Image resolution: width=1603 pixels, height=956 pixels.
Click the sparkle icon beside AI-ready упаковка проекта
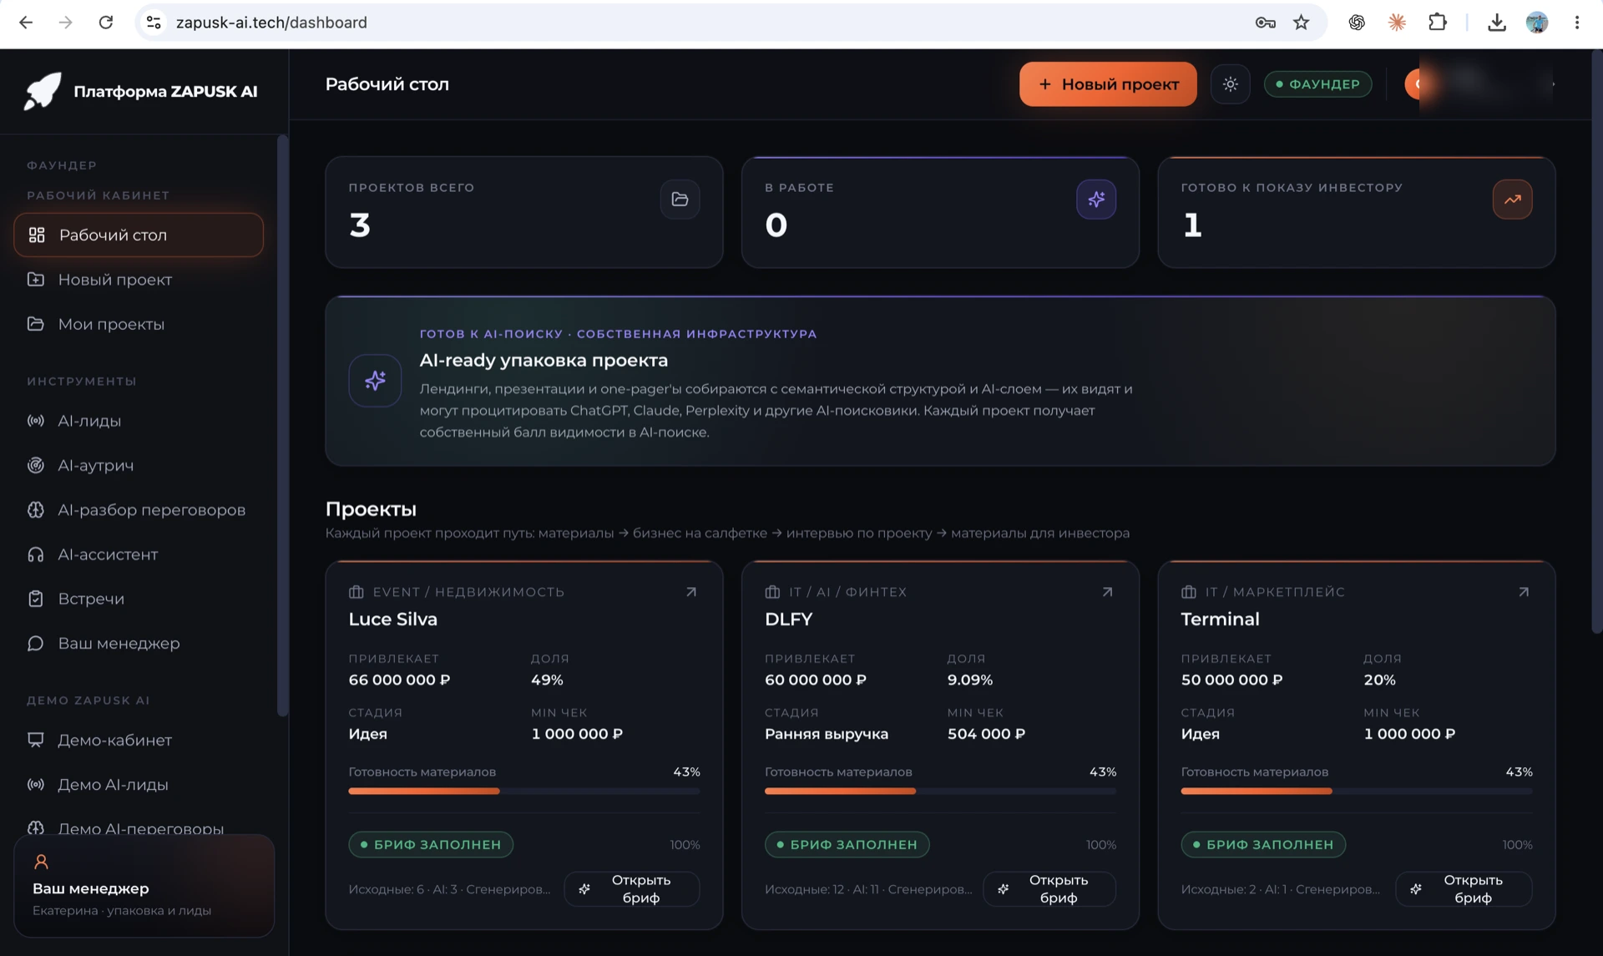[x=375, y=381]
